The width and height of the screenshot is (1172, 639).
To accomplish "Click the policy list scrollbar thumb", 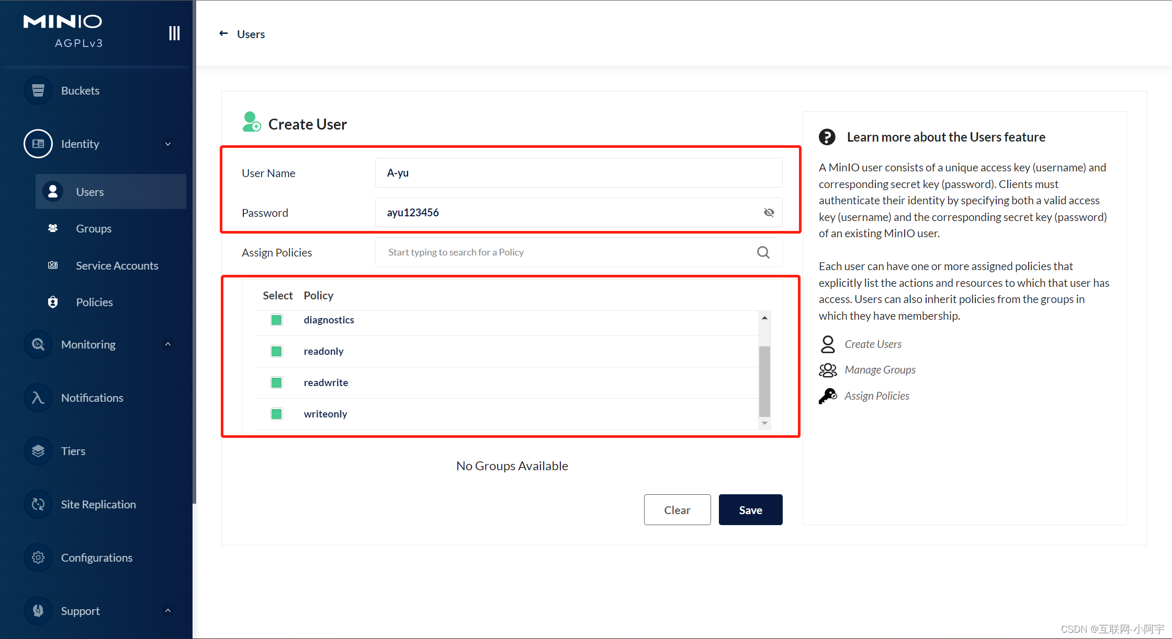I will pos(764,380).
